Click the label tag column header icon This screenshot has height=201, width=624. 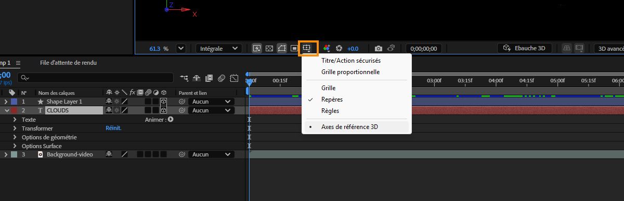click(x=12, y=93)
